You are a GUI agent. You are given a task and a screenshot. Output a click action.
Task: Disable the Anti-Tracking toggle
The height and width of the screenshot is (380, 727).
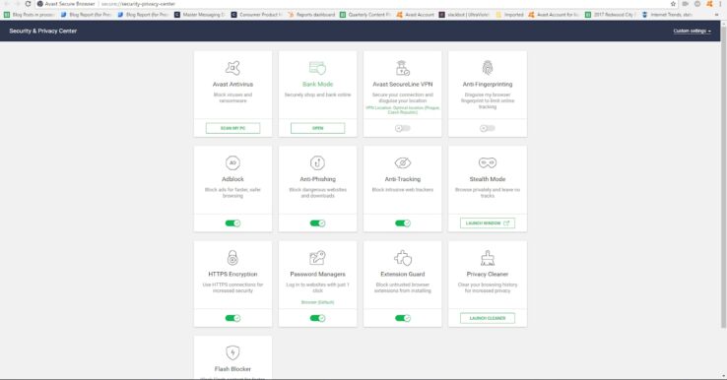click(x=403, y=223)
